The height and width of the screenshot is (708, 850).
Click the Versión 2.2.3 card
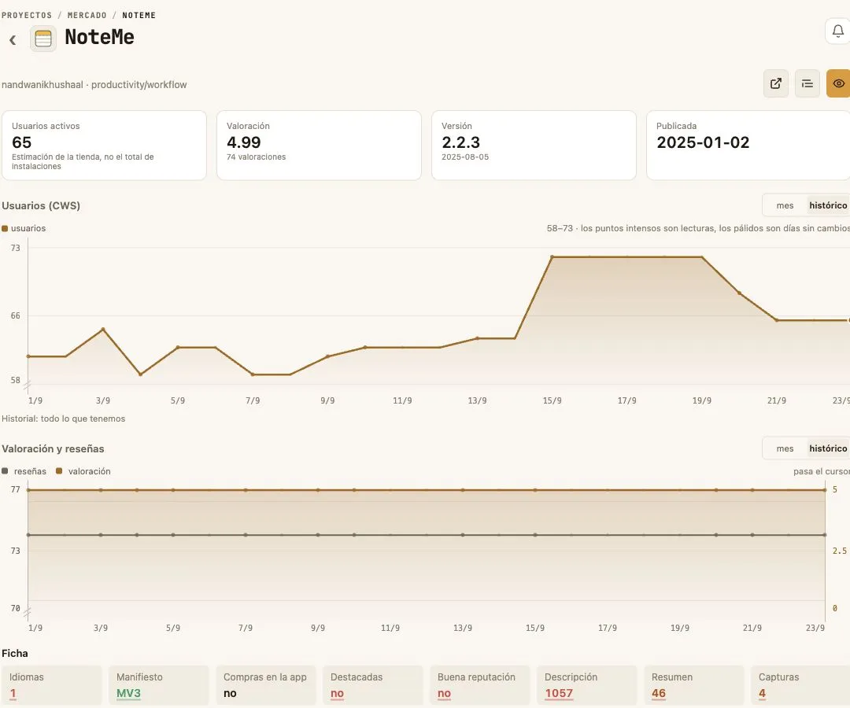click(534, 146)
